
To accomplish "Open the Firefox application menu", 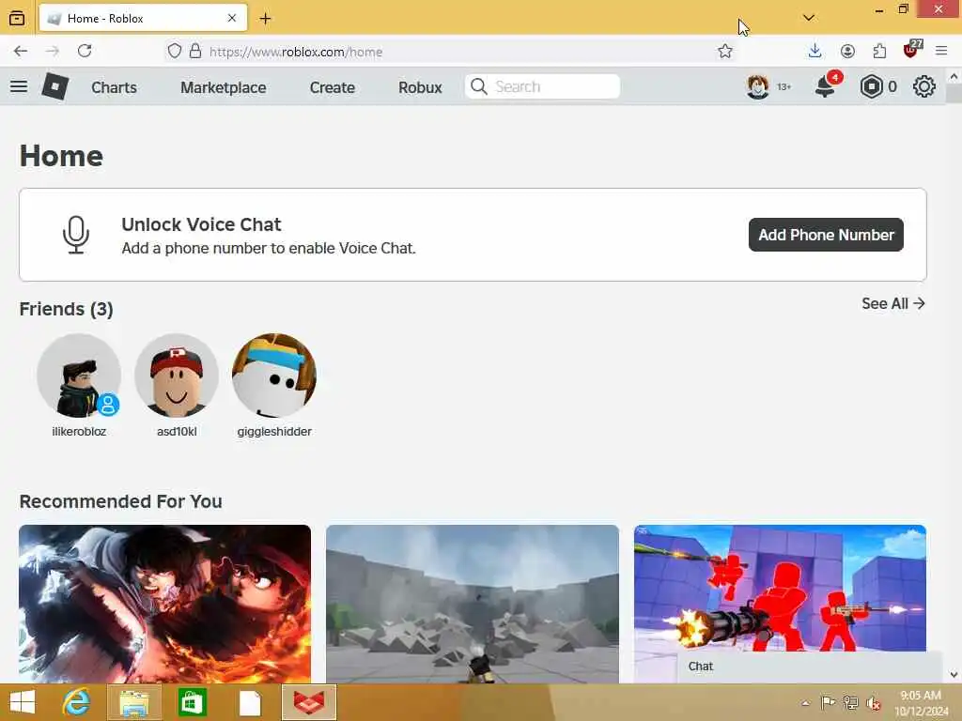I will 941,51.
